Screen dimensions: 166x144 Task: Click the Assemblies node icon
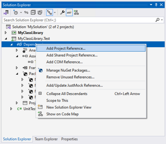click(25, 56)
